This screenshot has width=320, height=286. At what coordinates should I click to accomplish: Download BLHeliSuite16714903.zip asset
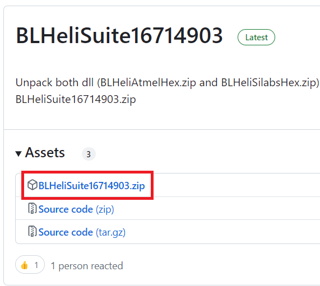(92, 186)
